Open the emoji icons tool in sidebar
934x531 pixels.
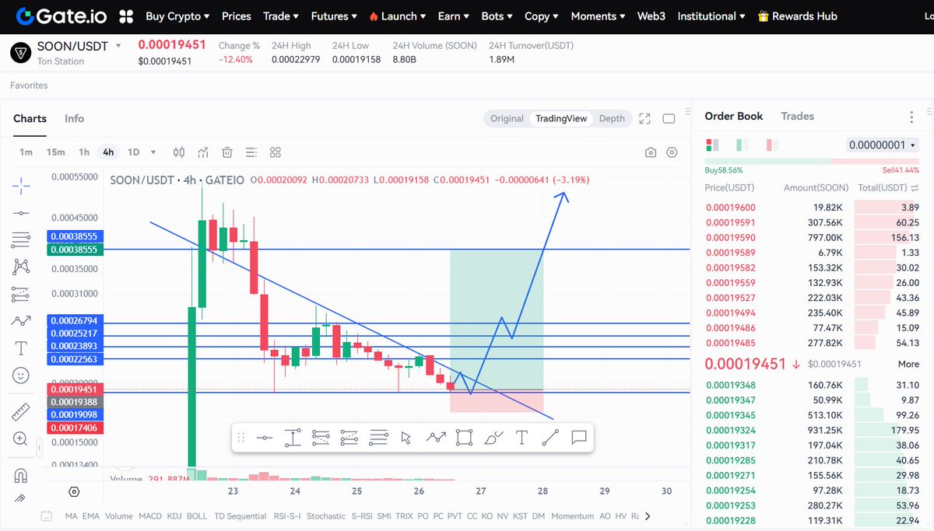[21, 375]
